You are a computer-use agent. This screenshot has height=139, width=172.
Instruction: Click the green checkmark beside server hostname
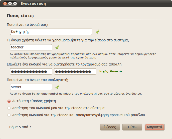pyautogui.click(x=57, y=87)
